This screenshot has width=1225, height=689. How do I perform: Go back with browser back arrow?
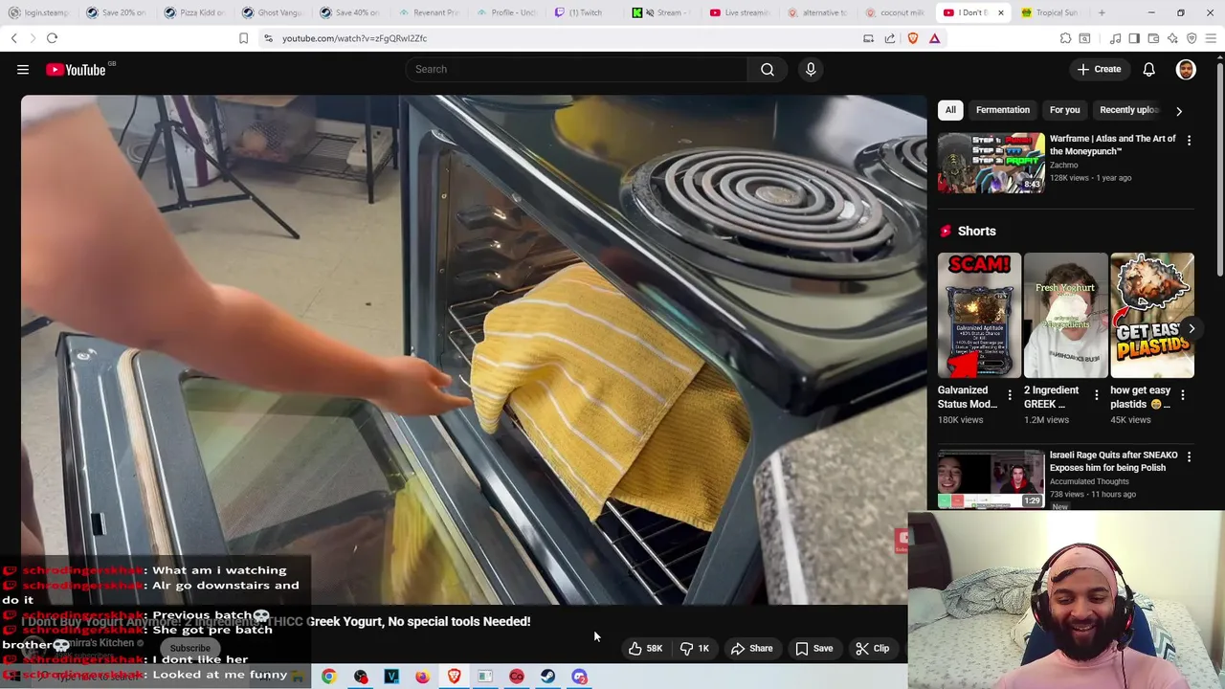pyautogui.click(x=14, y=38)
